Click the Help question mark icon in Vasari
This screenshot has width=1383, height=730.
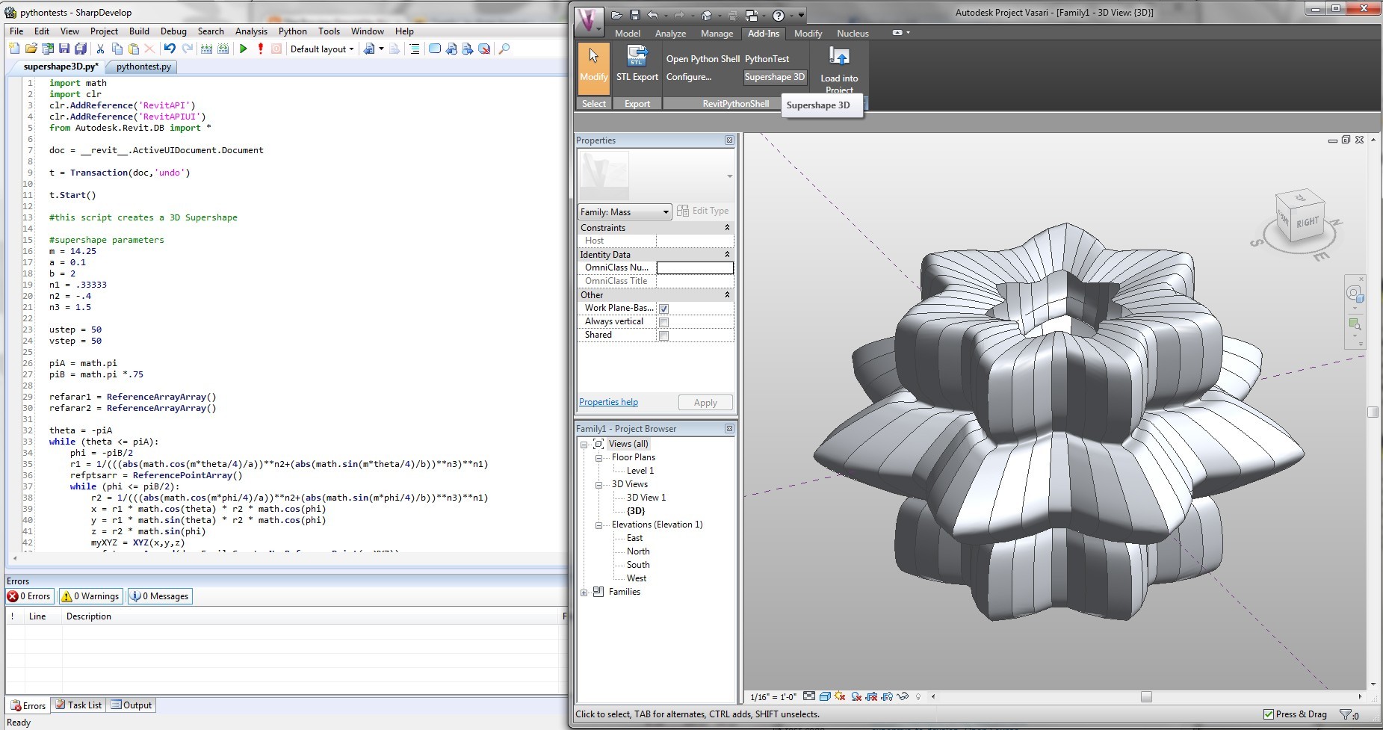pyautogui.click(x=779, y=15)
